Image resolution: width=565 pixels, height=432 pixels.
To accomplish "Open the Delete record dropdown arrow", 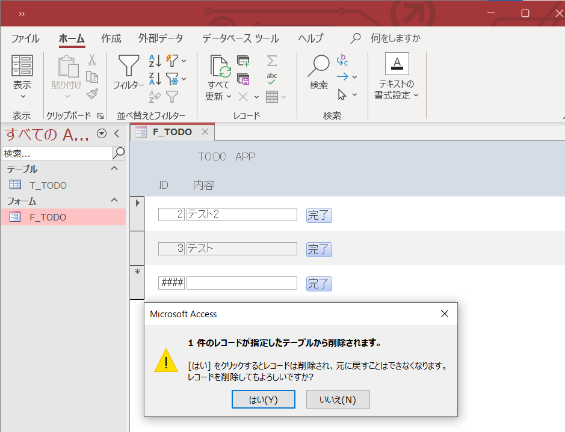I will point(256,97).
